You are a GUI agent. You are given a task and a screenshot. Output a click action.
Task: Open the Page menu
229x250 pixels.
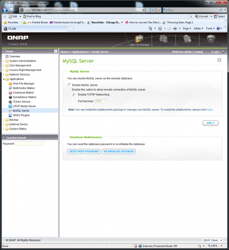click(x=187, y=28)
